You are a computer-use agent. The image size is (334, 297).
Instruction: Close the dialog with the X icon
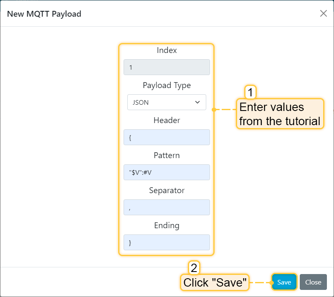point(323,13)
